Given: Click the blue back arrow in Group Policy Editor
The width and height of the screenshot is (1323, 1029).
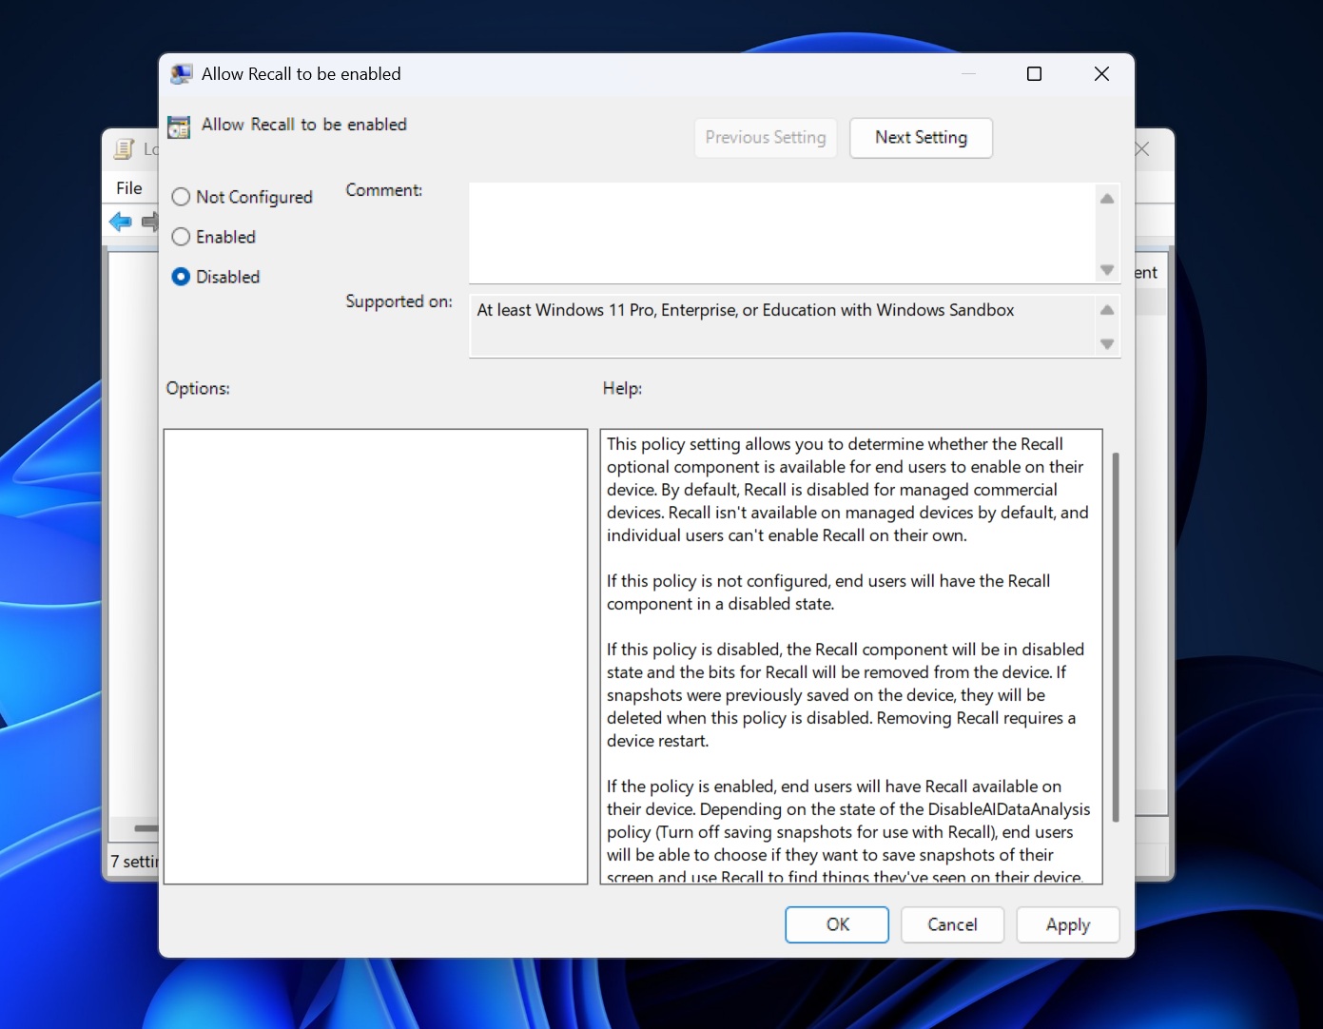Looking at the screenshot, I should tap(120, 222).
